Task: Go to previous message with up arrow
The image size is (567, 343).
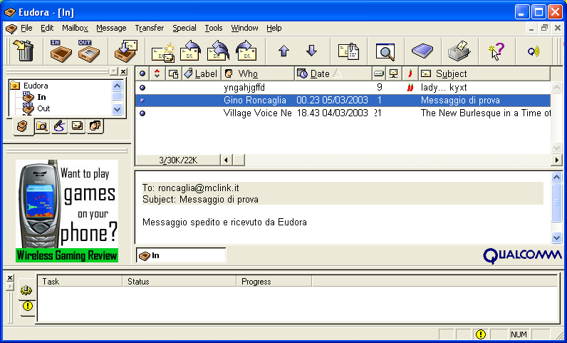Action: (284, 51)
